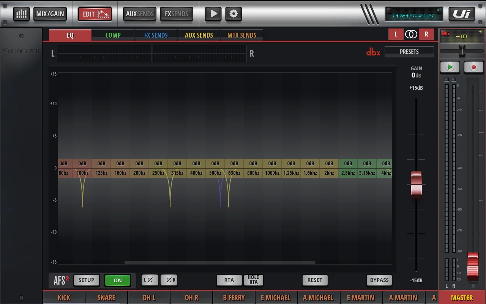The image size is (486, 304).
Task: Open the dbx PRESETS dropdown
Action: [409, 52]
